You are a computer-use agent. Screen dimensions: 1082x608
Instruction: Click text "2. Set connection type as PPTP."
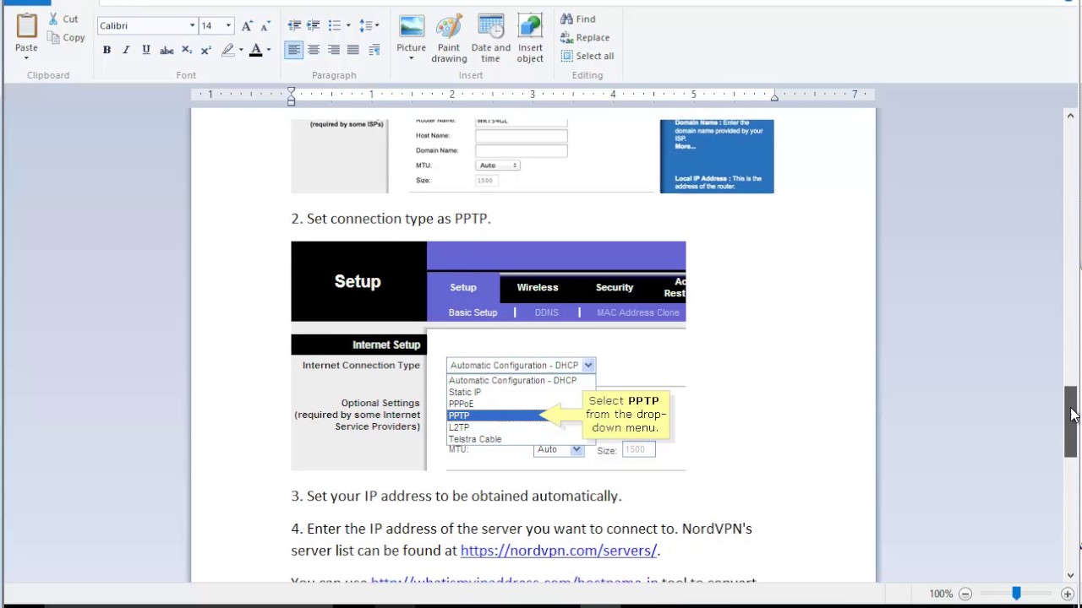pyautogui.click(x=391, y=219)
